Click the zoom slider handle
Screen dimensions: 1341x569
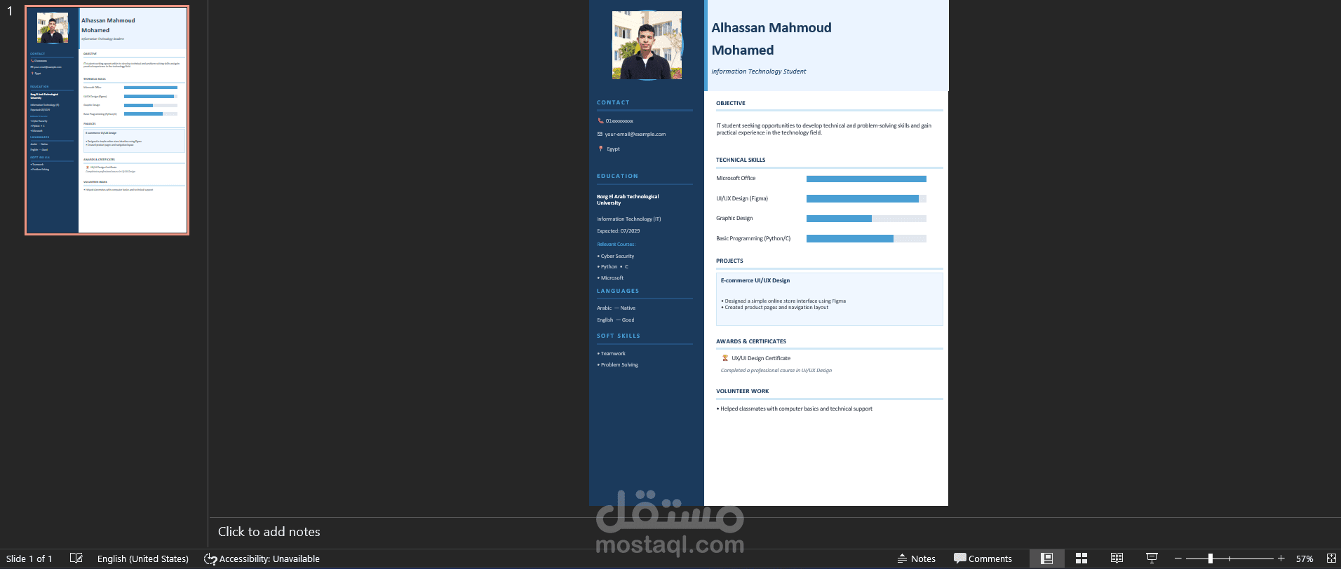click(1211, 558)
